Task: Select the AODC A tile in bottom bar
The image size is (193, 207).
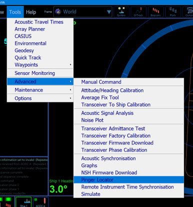Action: (40, 202)
